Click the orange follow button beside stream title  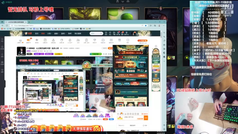(110, 48)
